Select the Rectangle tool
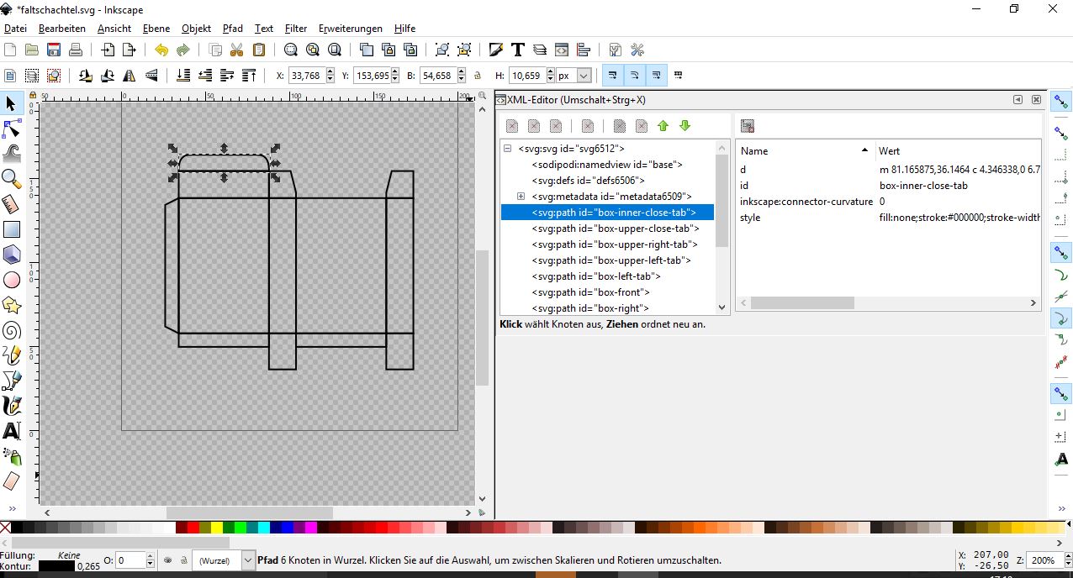 [12, 229]
